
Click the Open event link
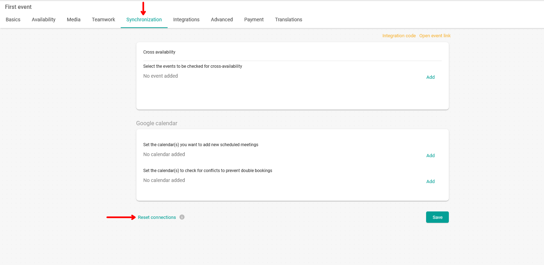click(x=435, y=36)
